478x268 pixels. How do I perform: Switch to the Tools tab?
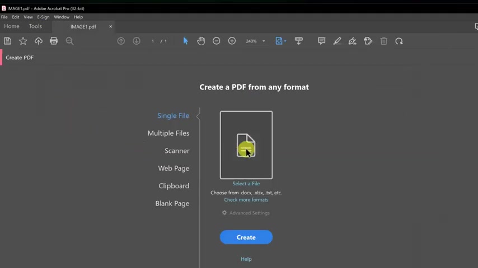pos(35,26)
